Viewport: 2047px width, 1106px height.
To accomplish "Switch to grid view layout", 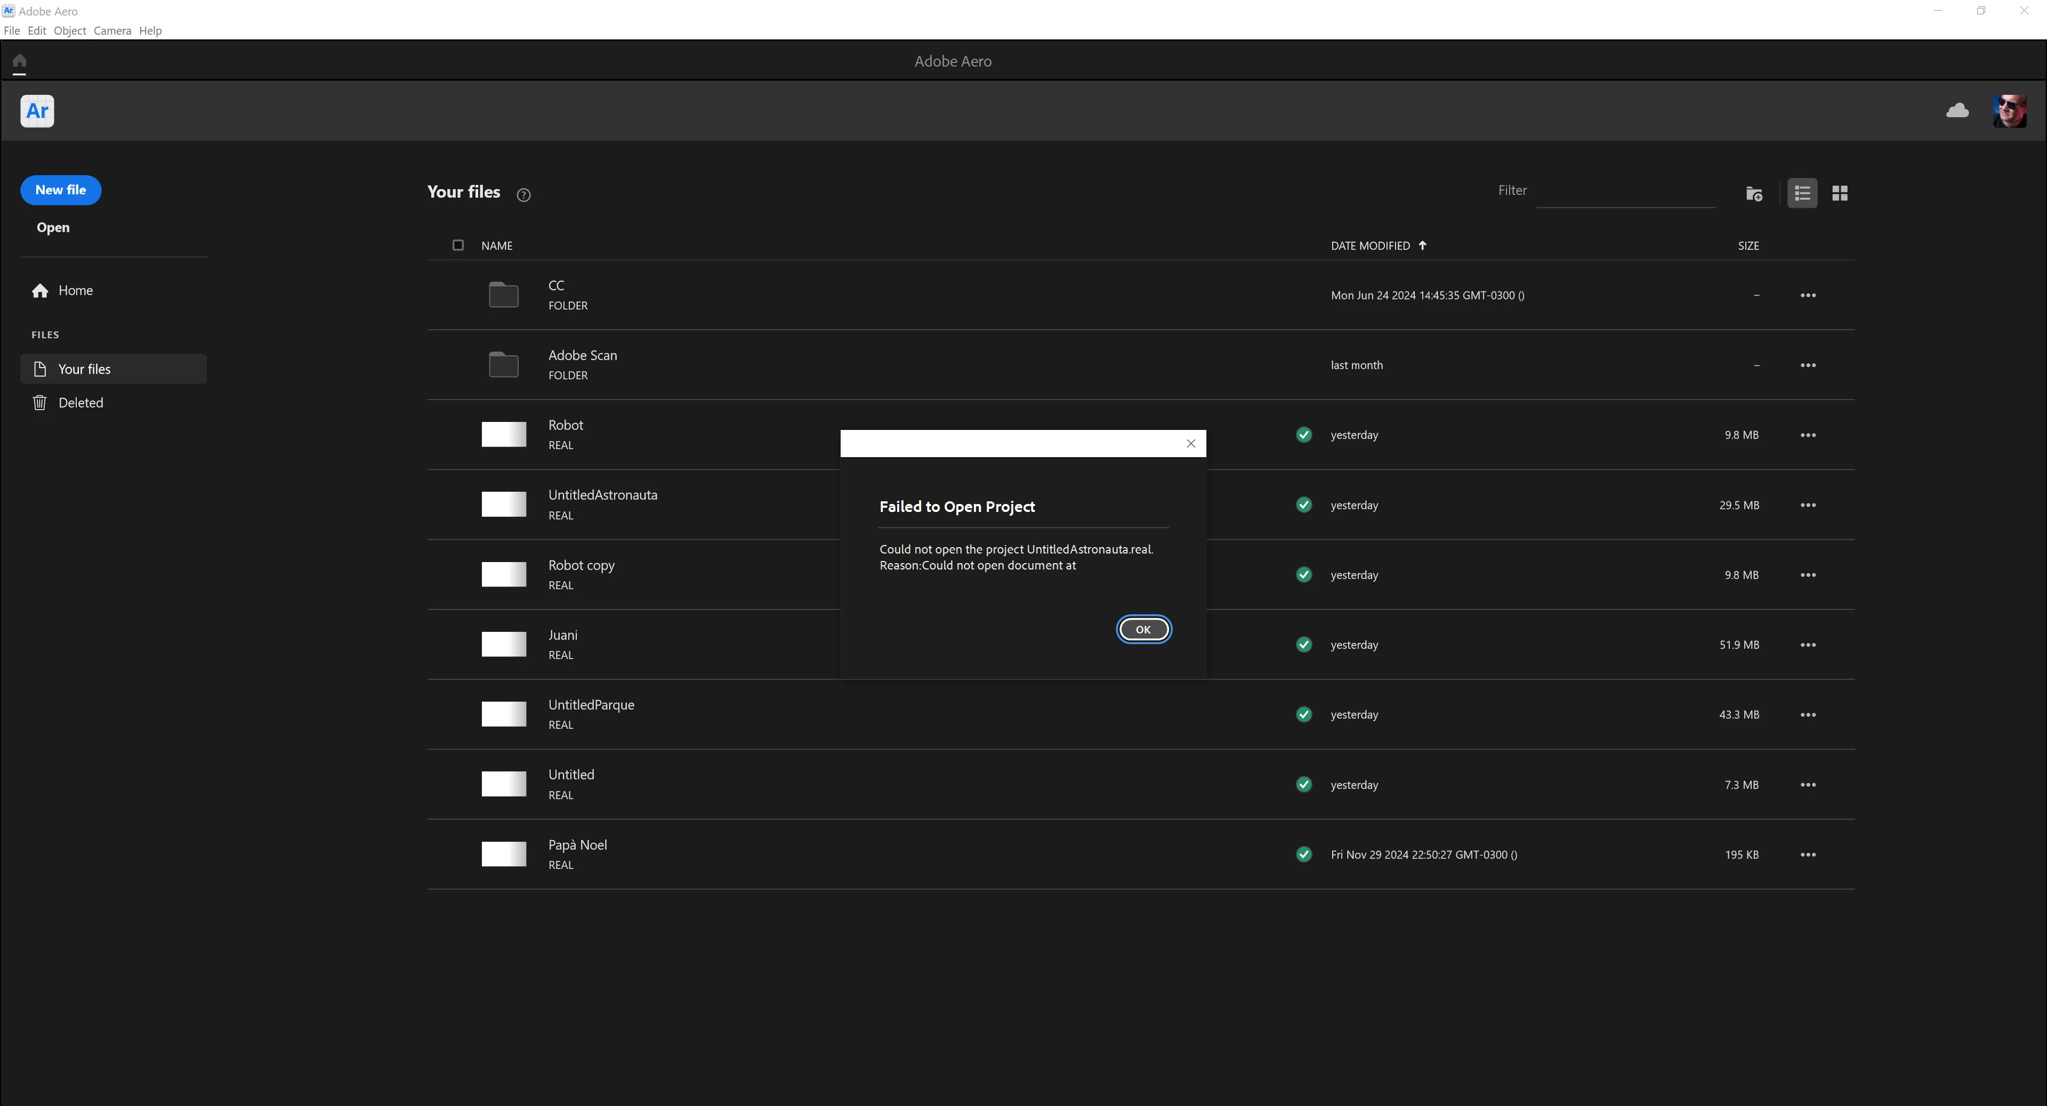I will click(1840, 194).
